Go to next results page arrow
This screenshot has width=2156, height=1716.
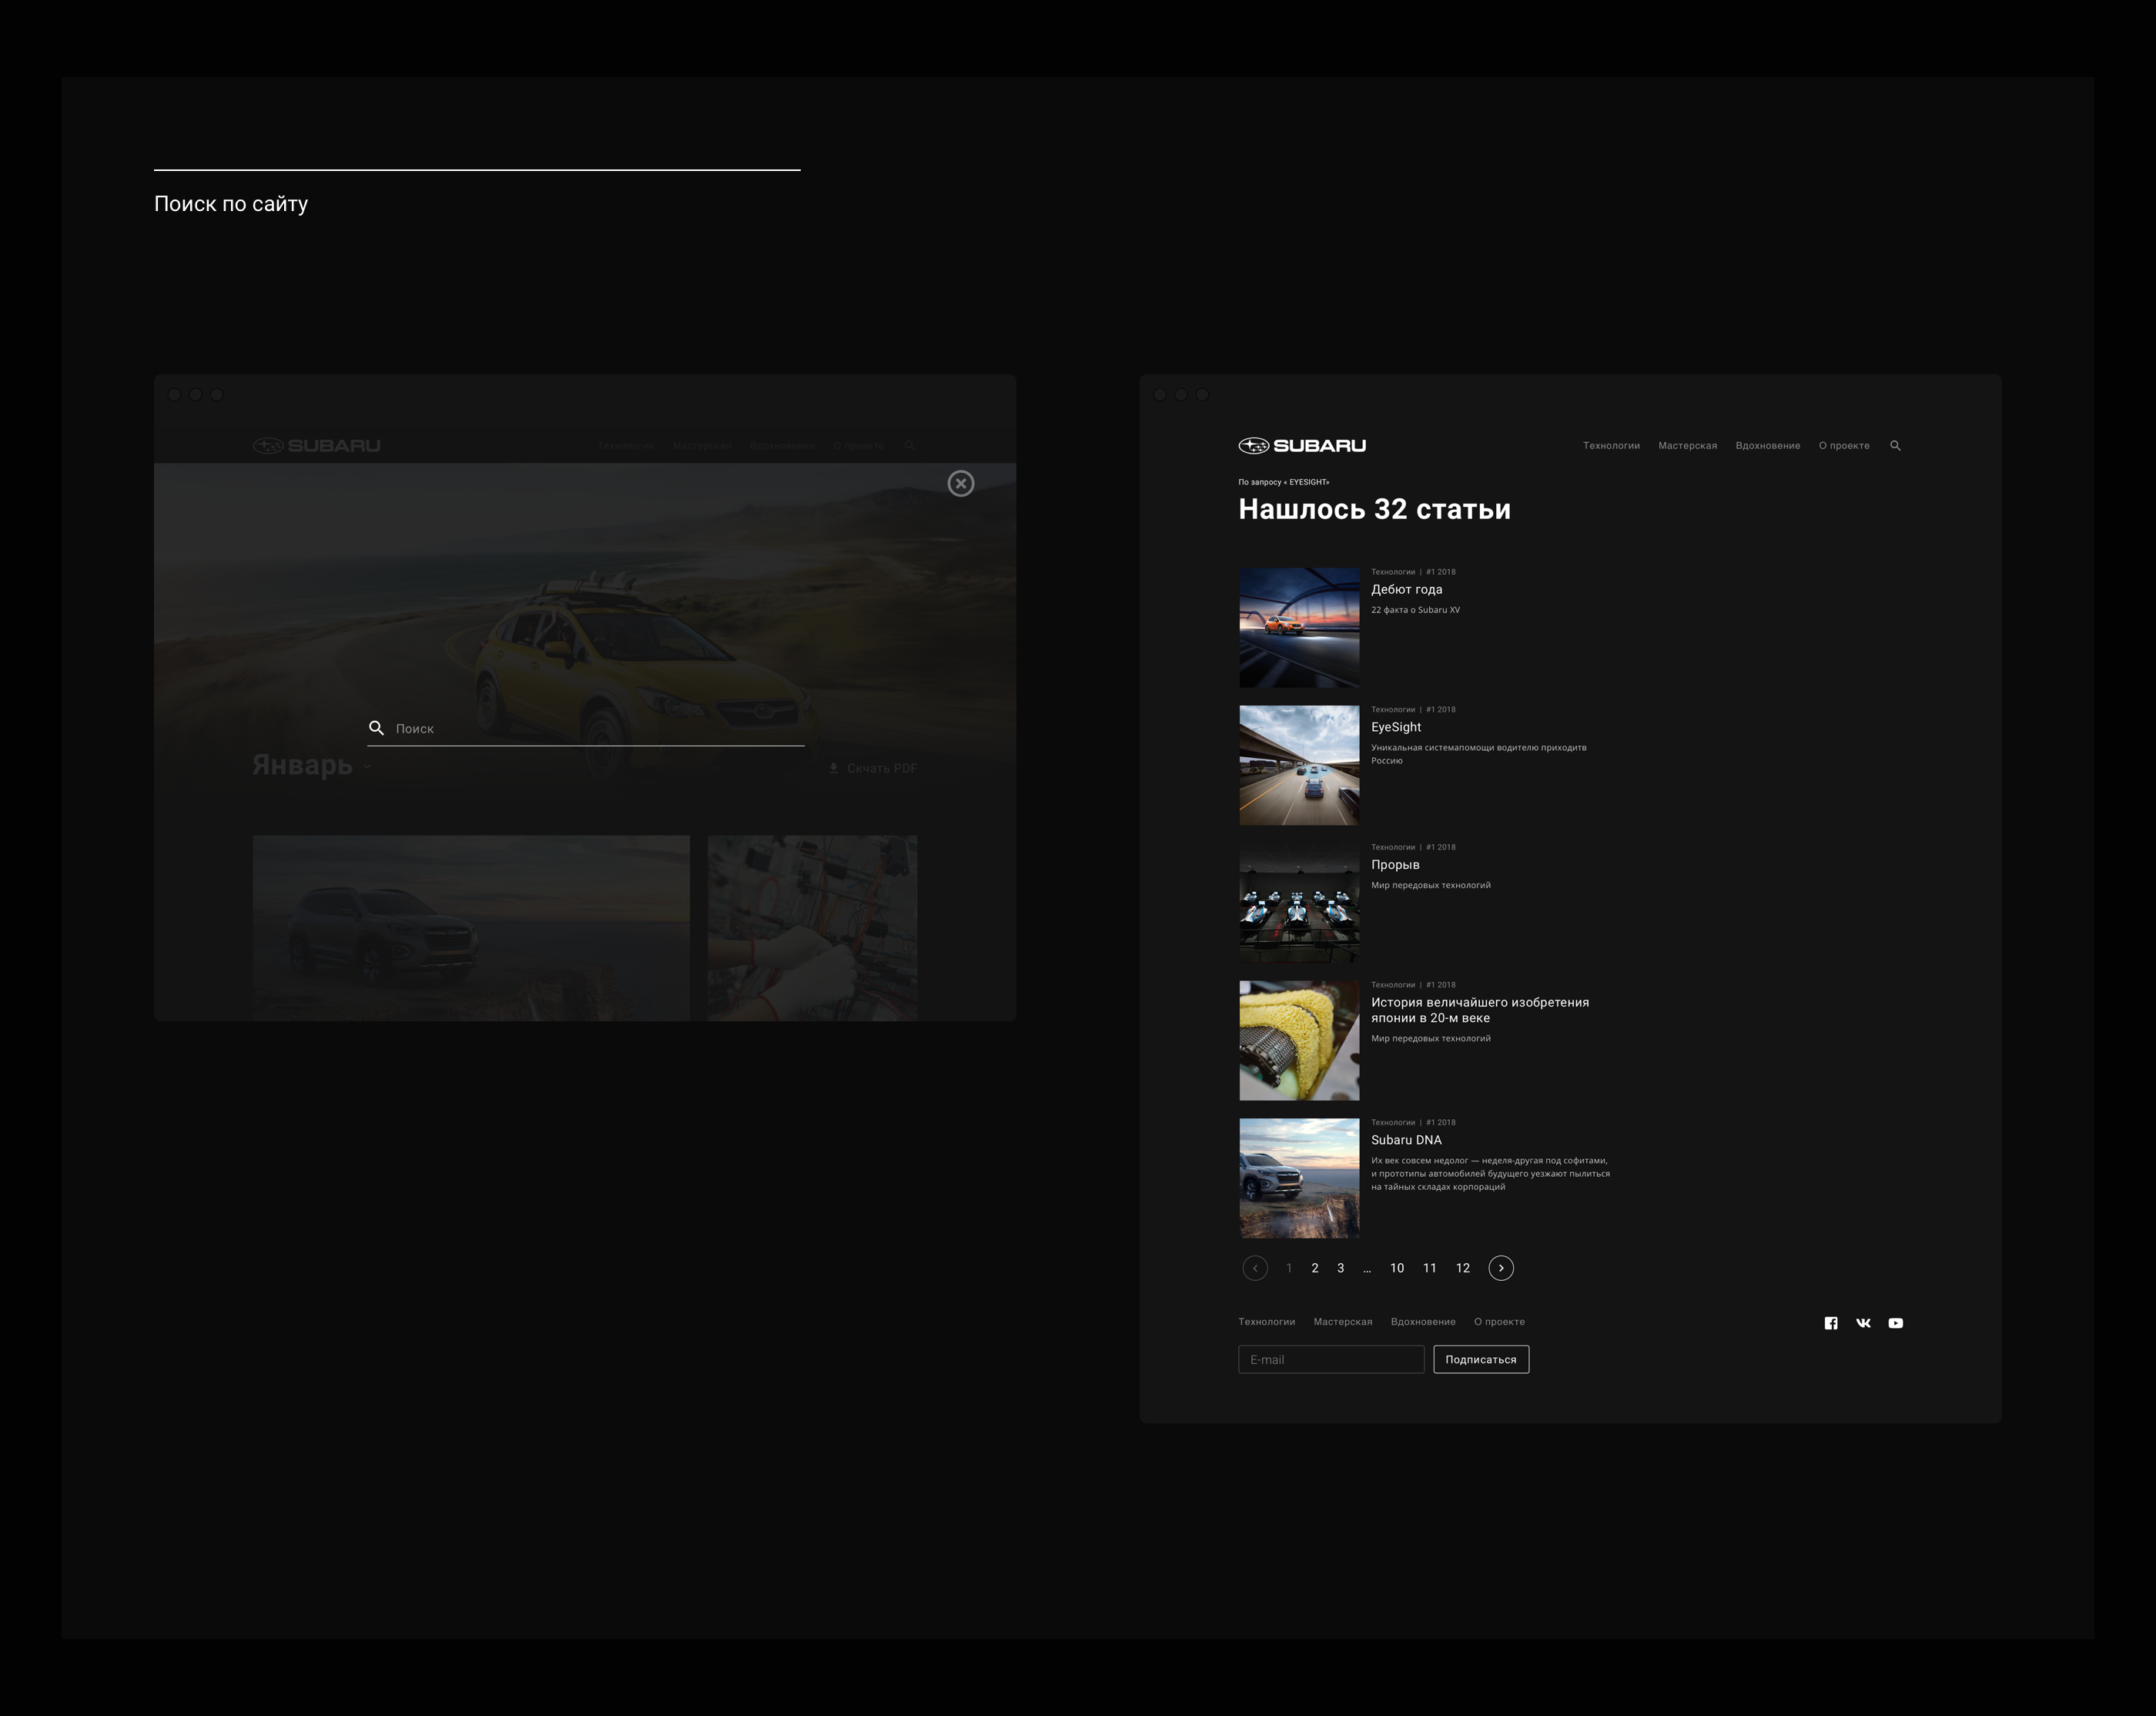coord(1501,1268)
